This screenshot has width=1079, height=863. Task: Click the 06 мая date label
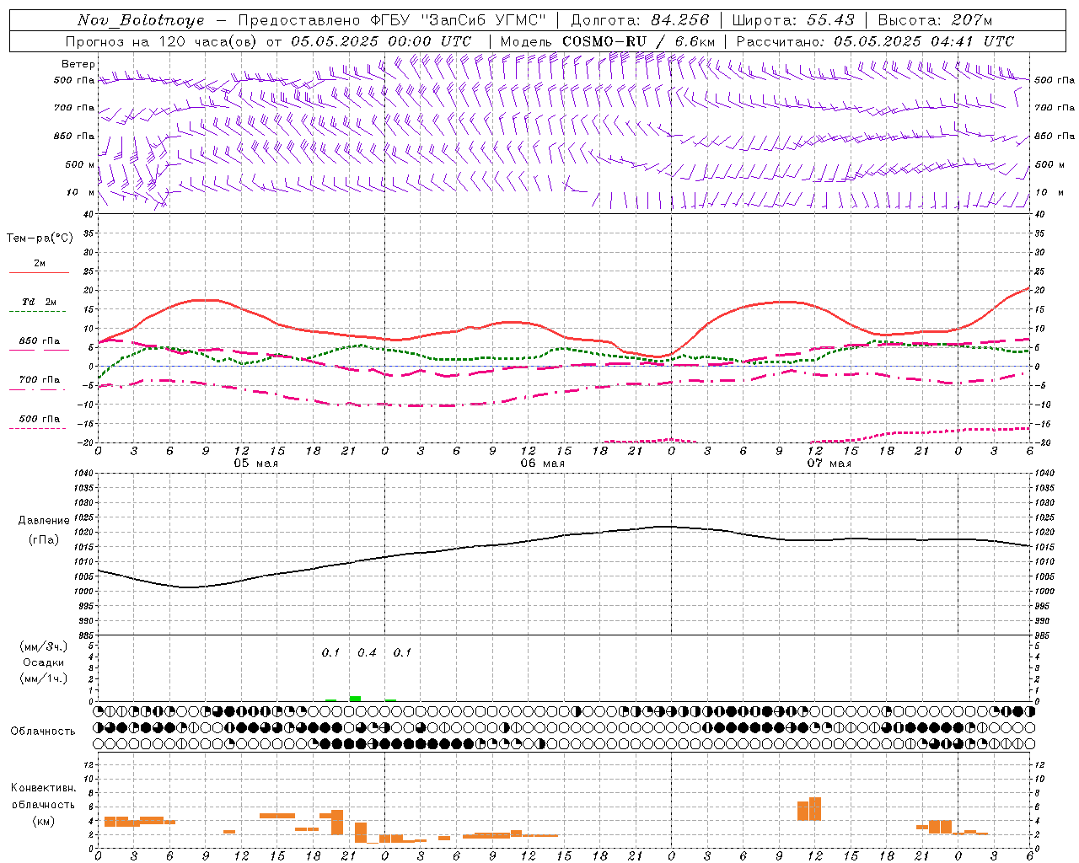tap(543, 464)
